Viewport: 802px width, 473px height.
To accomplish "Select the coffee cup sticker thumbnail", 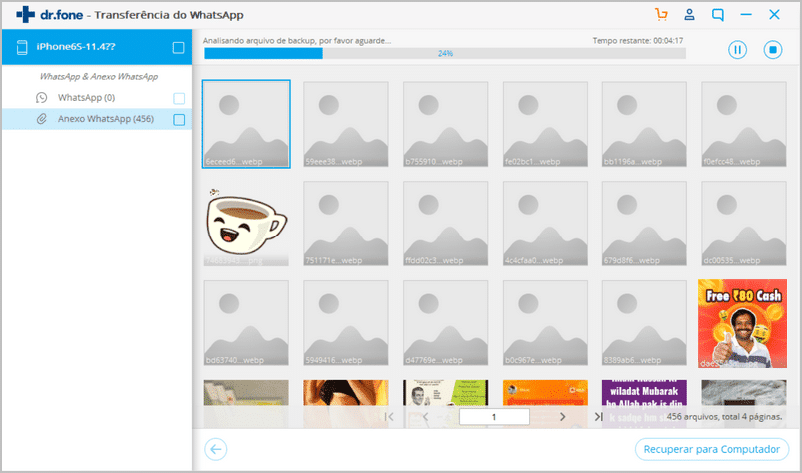I will pyautogui.click(x=246, y=224).
